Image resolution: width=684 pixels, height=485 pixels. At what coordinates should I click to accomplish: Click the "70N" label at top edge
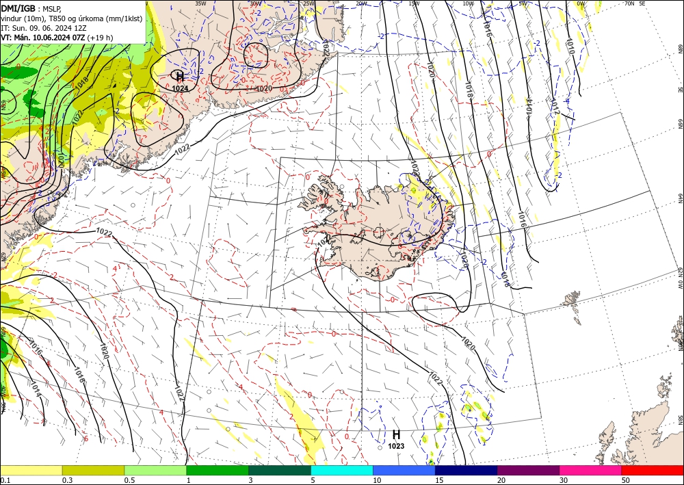pyautogui.click(x=629, y=3)
